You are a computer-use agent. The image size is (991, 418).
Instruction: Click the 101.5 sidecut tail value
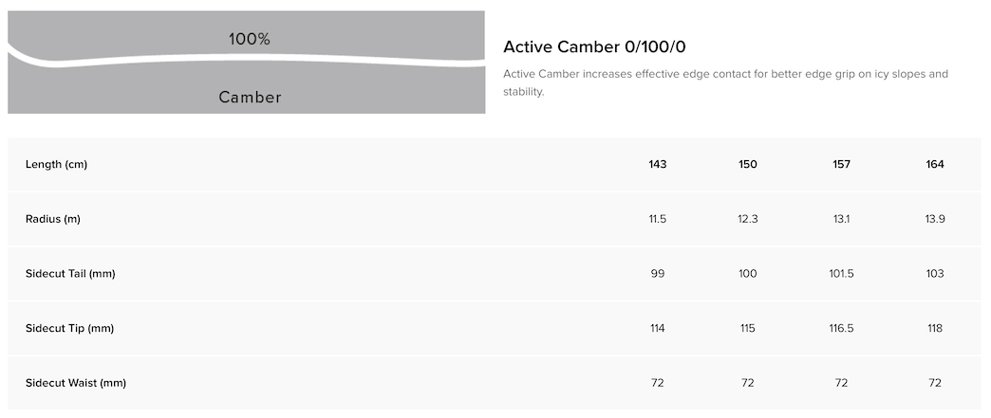point(841,274)
